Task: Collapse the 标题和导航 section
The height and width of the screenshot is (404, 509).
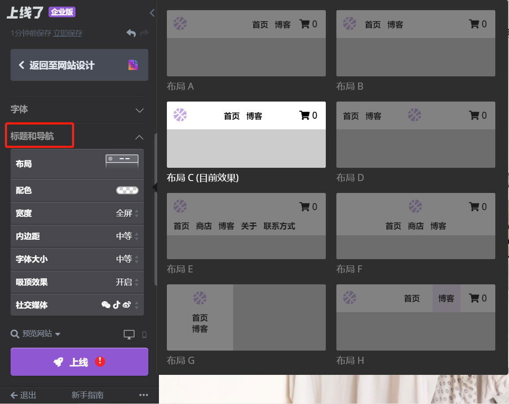Action: (139, 137)
